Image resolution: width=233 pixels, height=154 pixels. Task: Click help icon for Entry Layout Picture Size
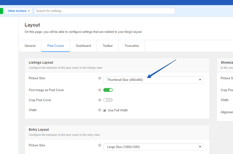100,145
